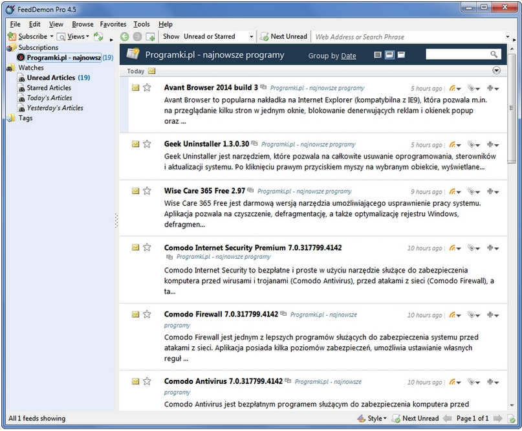Click the Next Unread toolbar button

point(283,36)
